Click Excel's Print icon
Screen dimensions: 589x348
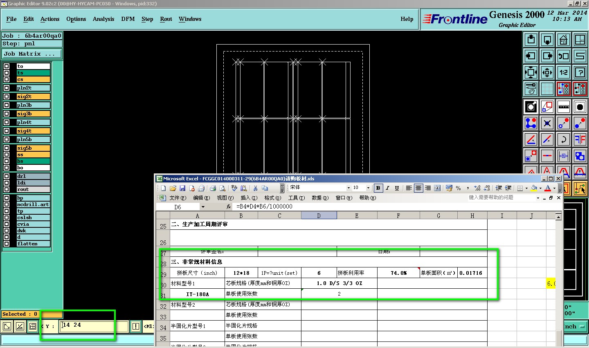click(x=213, y=188)
